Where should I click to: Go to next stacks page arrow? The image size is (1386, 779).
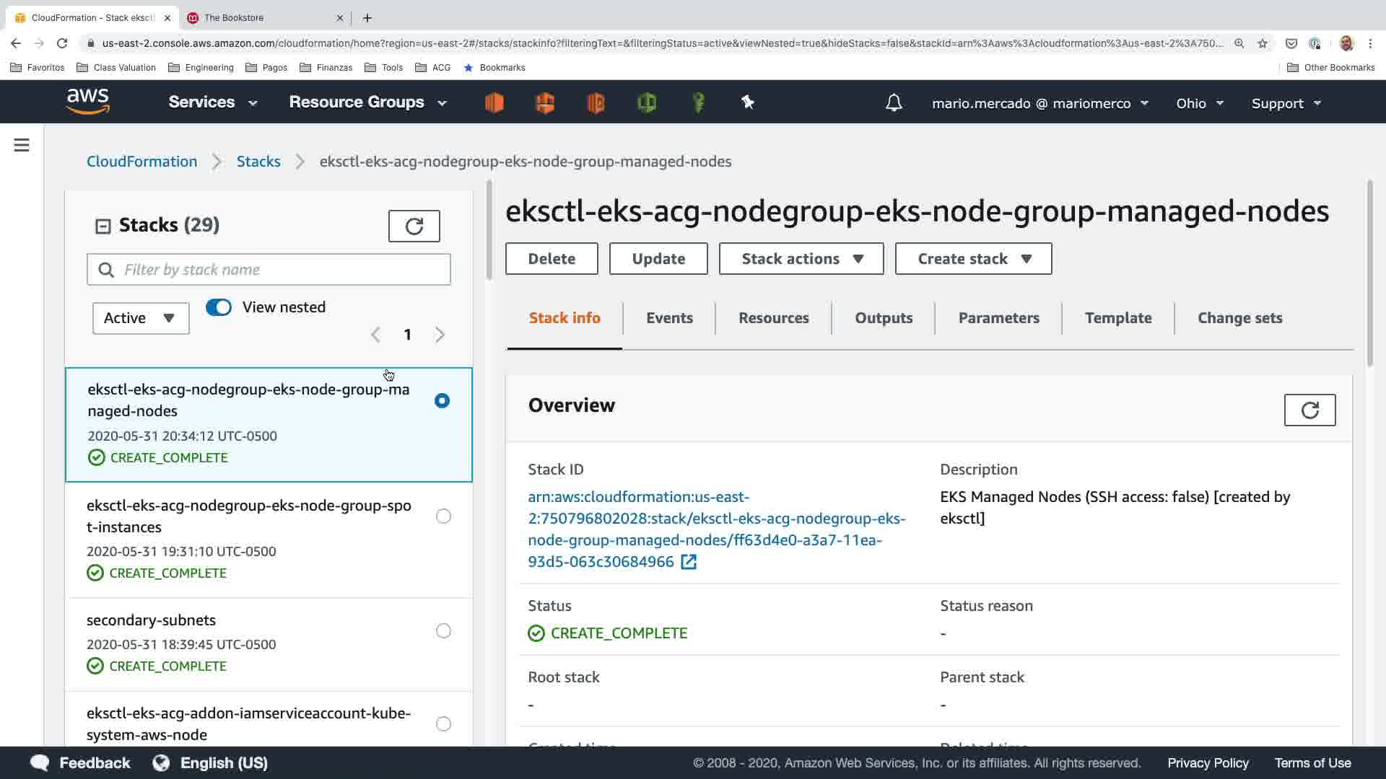440,335
